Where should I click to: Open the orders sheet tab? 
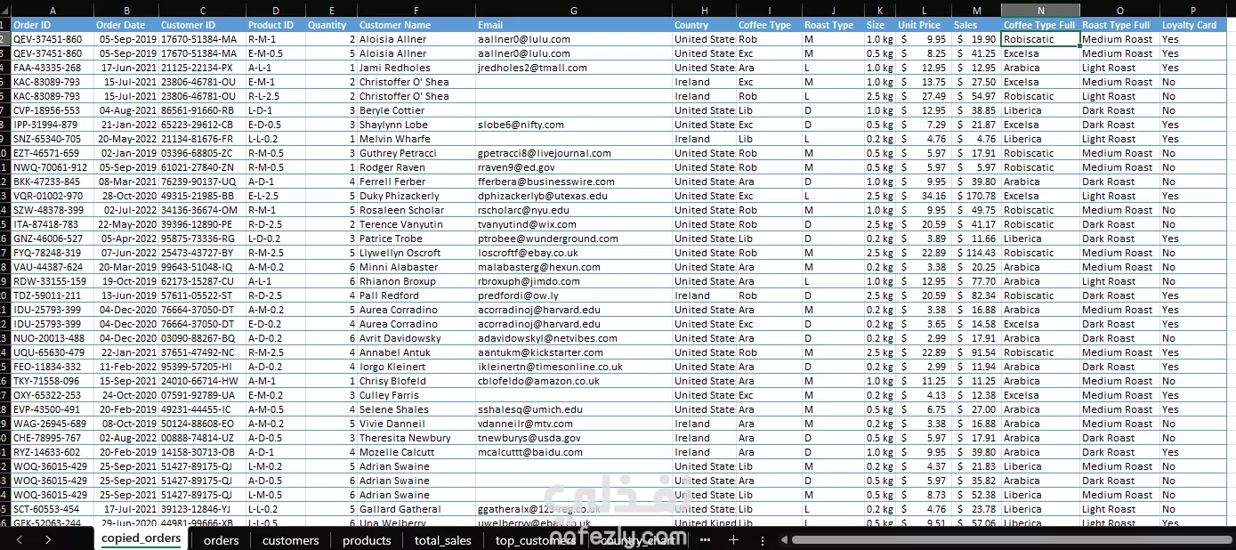[221, 540]
